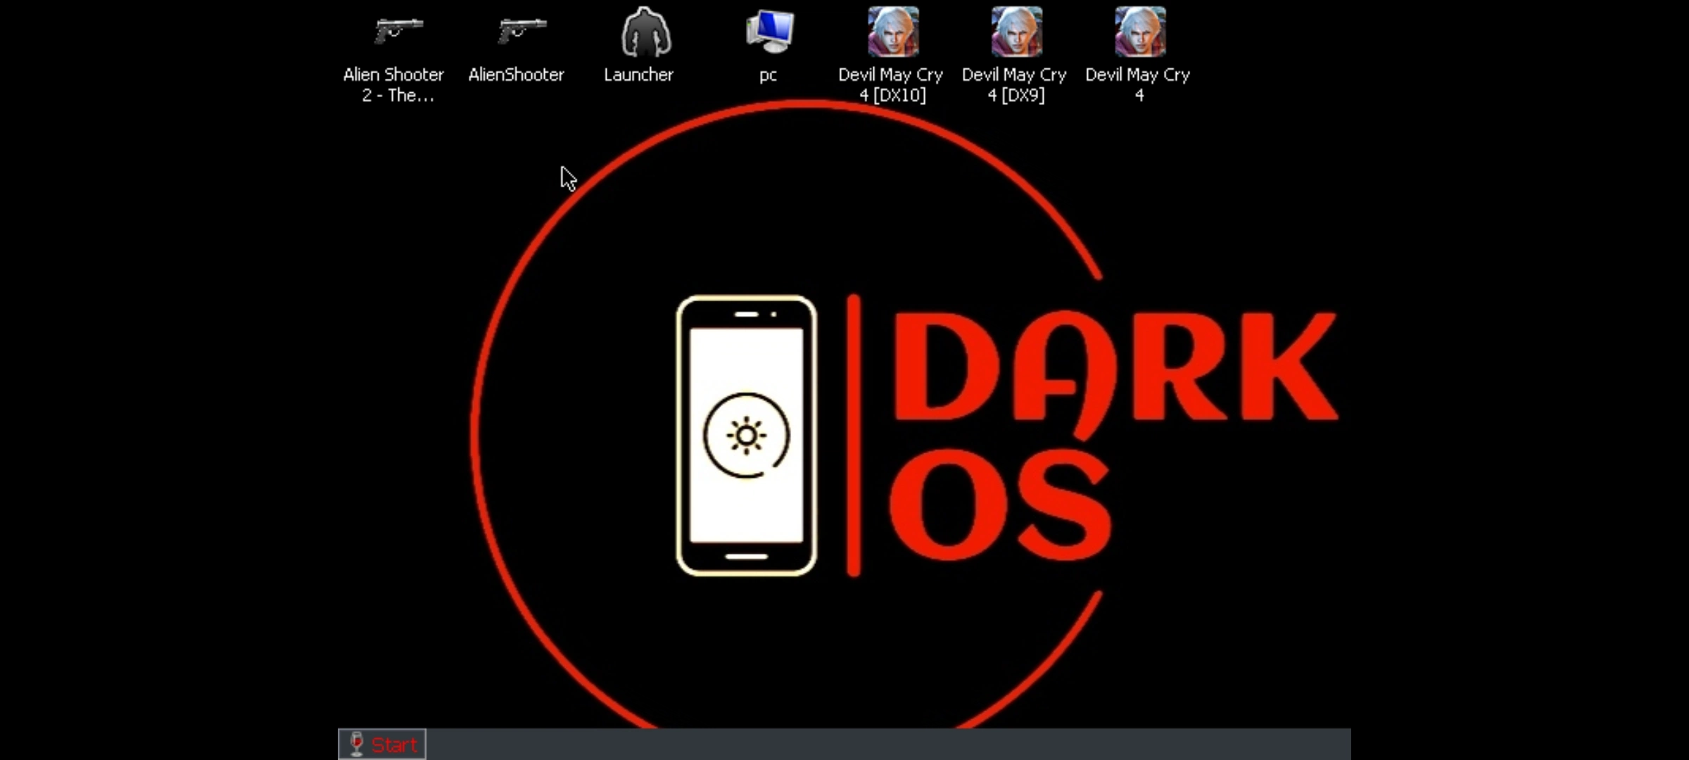The height and width of the screenshot is (760, 1689).
Task: Open the Start menu button
Action: (x=382, y=744)
